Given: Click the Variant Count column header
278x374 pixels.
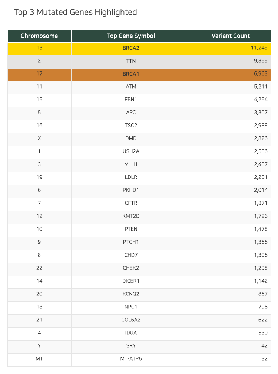Looking at the screenshot, I should click(x=231, y=36).
